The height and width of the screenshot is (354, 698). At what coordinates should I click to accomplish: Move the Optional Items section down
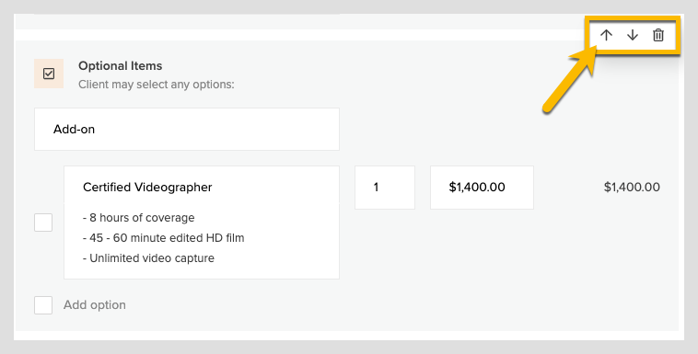point(632,35)
